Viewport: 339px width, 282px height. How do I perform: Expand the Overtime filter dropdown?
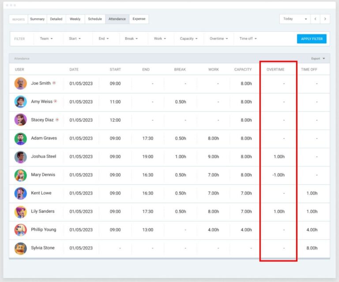tap(218, 39)
